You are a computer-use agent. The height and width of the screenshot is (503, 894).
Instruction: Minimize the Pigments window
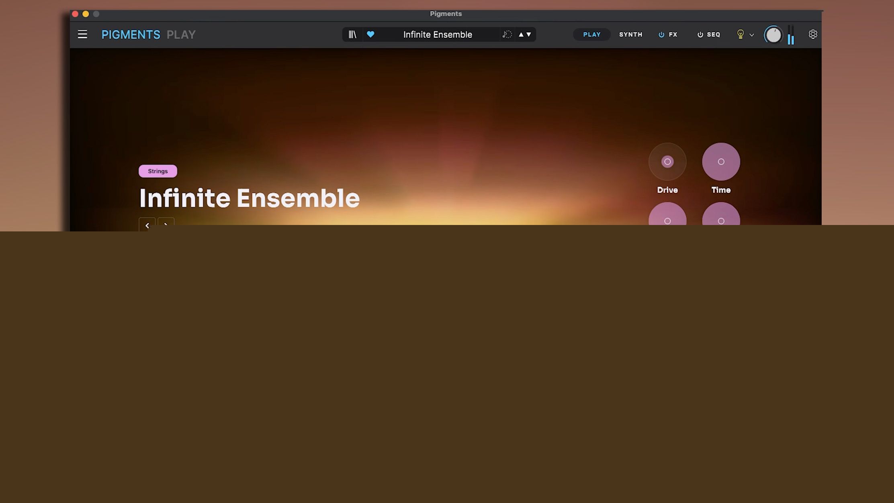tap(86, 14)
